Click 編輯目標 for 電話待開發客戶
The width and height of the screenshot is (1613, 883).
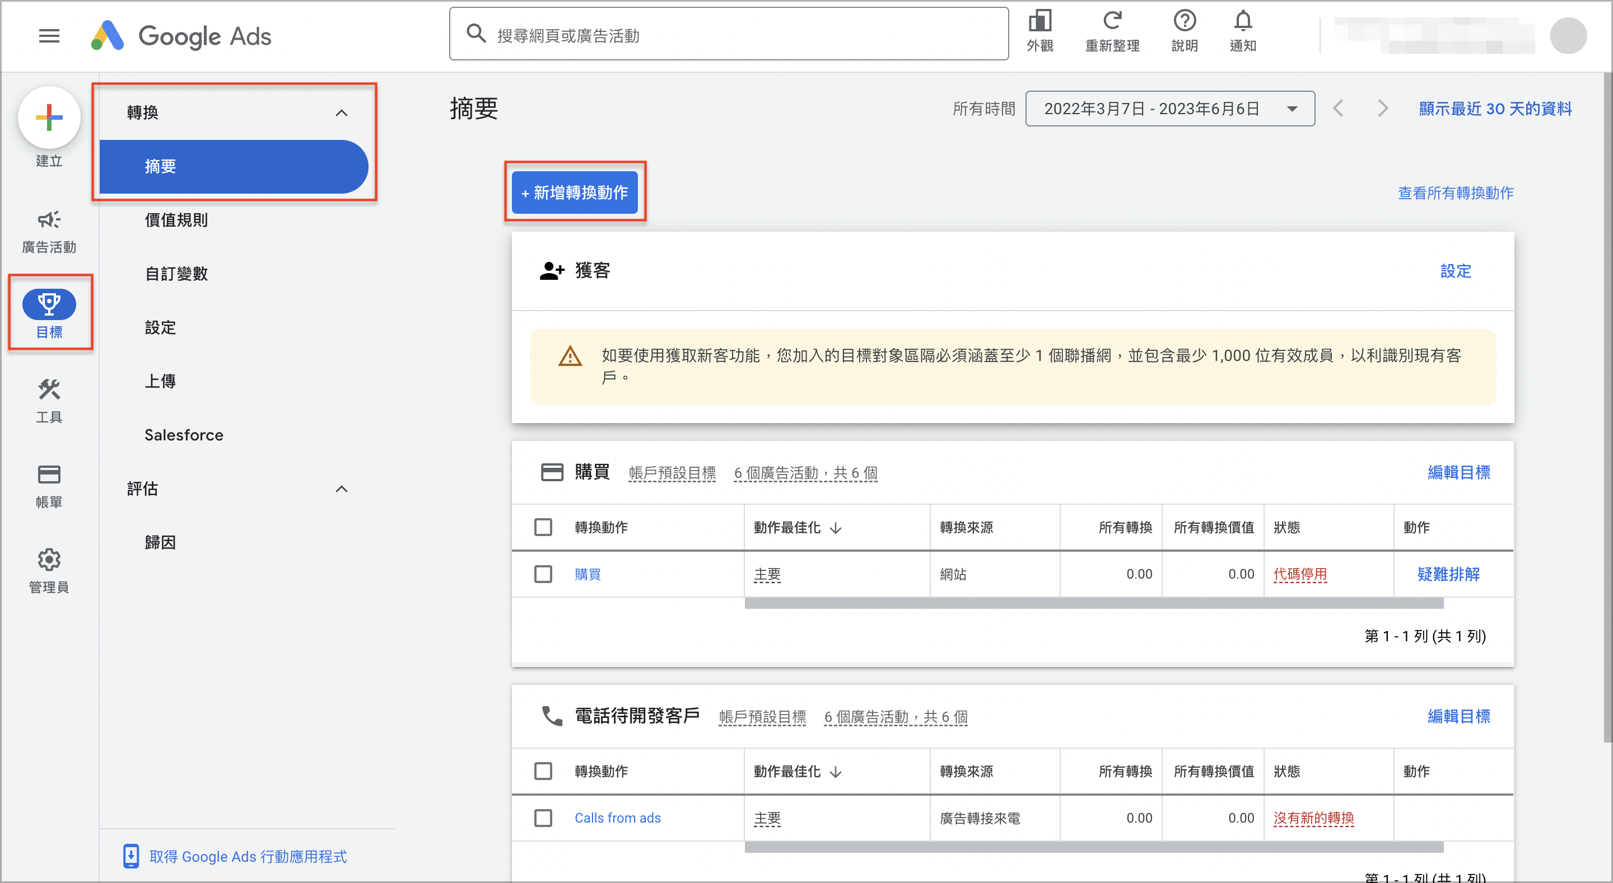pos(1458,716)
